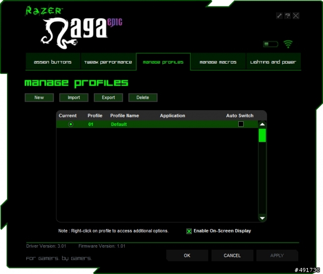The height and width of the screenshot is (274, 323).
Task: Disable Enable On-Screen Display checkbox
Action: (x=189, y=231)
